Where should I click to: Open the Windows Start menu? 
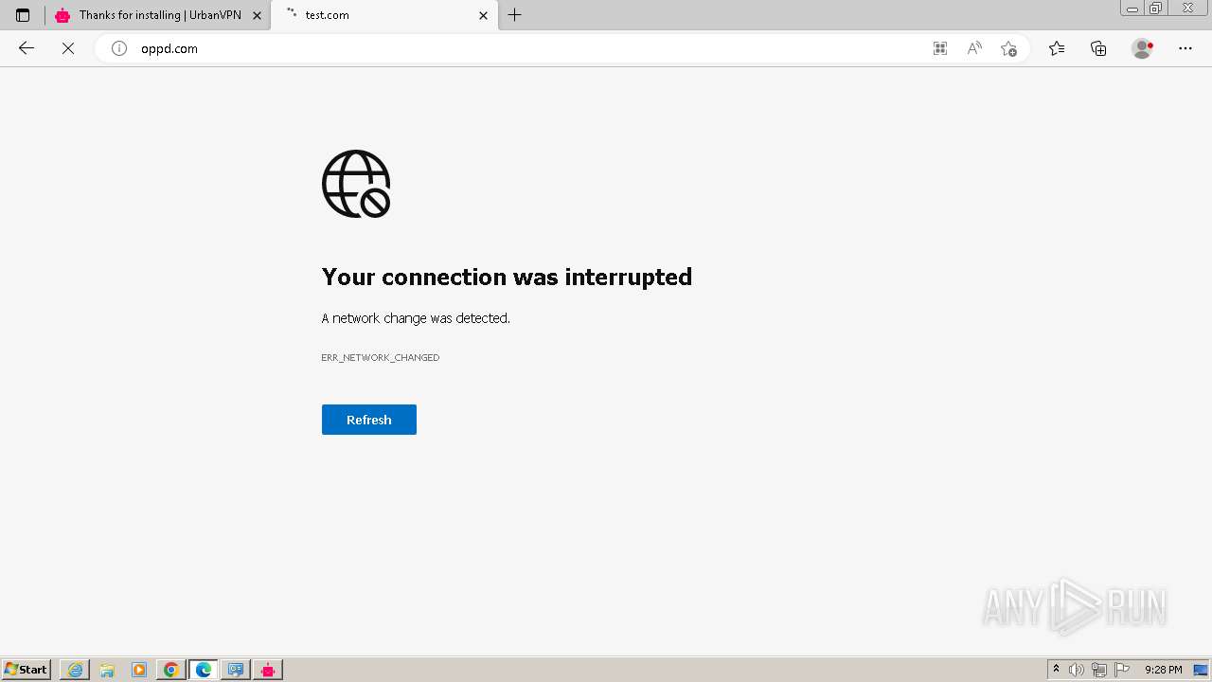(27, 670)
